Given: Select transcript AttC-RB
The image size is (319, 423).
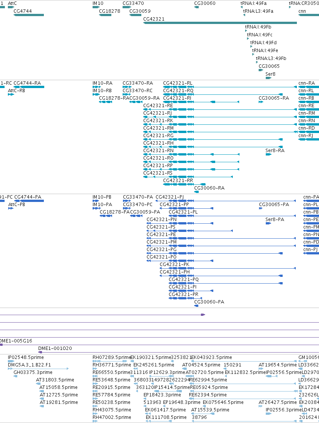Looking at the screenshot, I should pyautogui.click(x=11, y=94).
